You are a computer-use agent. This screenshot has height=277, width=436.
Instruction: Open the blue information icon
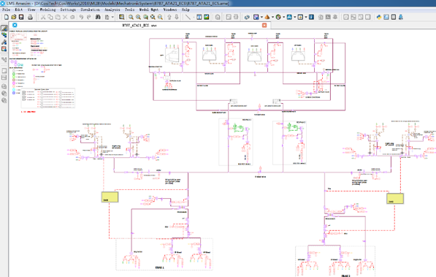[x=311, y=17]
